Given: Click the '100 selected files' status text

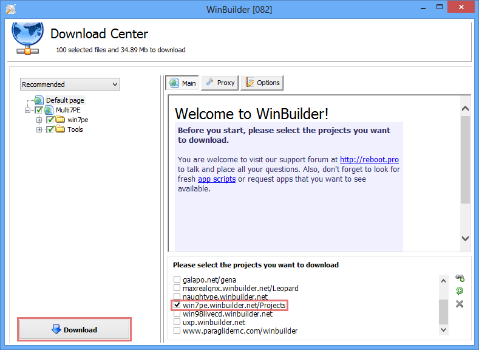Looking at the screenshot, I should pyautogui.click(x=121, y=50).
